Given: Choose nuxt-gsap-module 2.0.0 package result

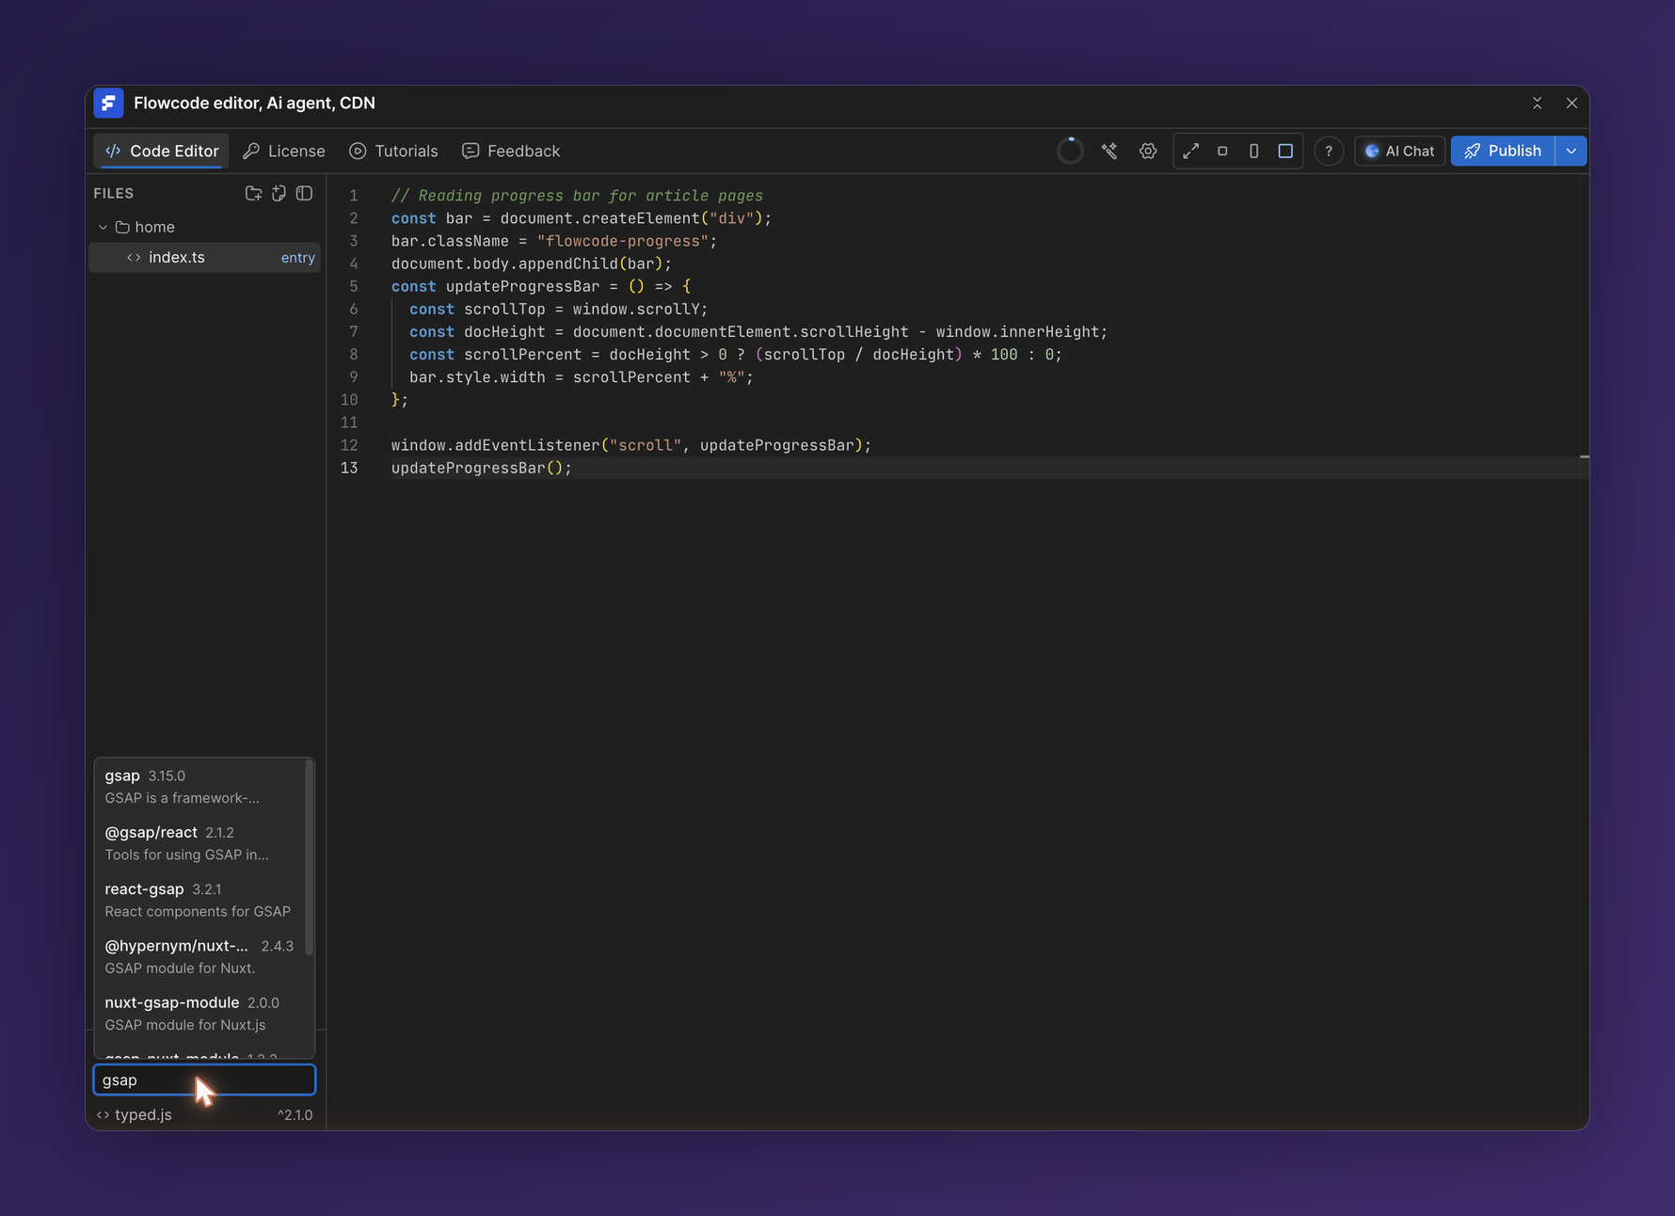Looking at the screenshot, I should coord(200,1013).
